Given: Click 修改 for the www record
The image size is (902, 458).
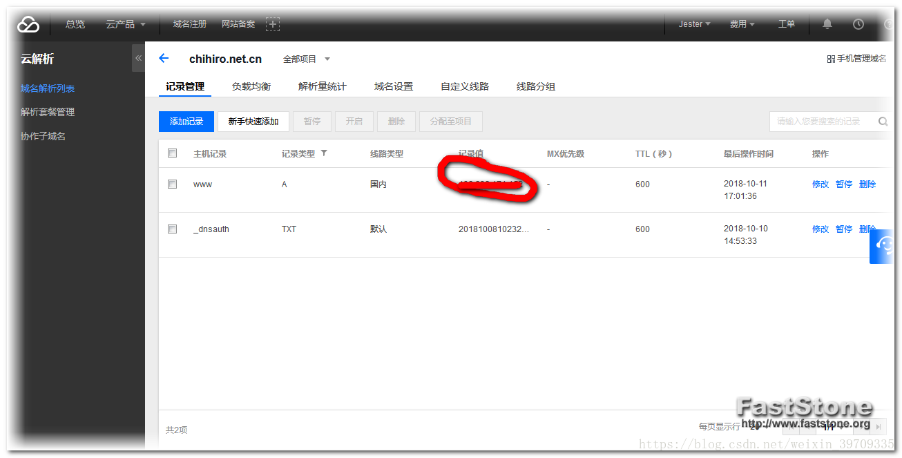Looking at the screenshot, I should pyautogui.click(x=821, y=184).
